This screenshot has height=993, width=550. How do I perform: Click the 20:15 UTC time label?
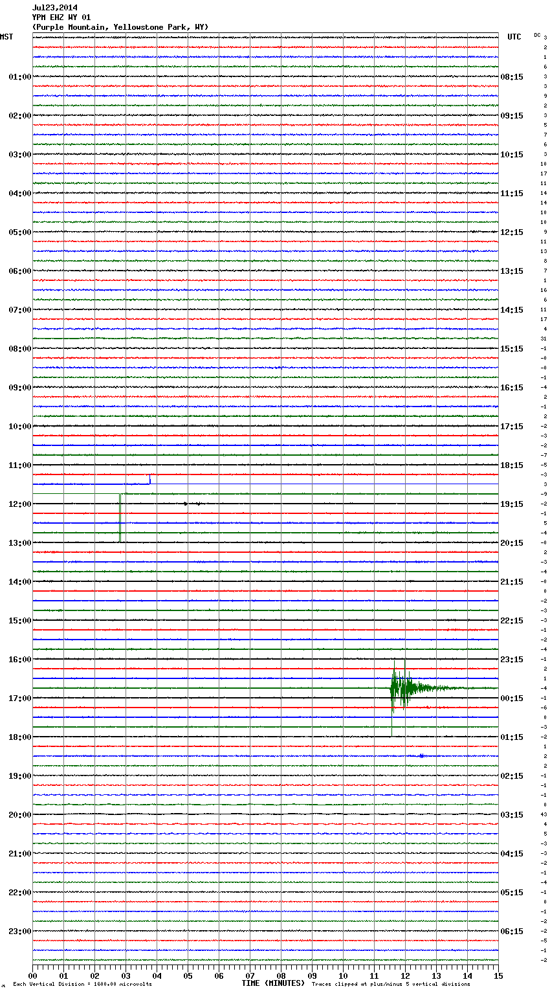[512, 543]
